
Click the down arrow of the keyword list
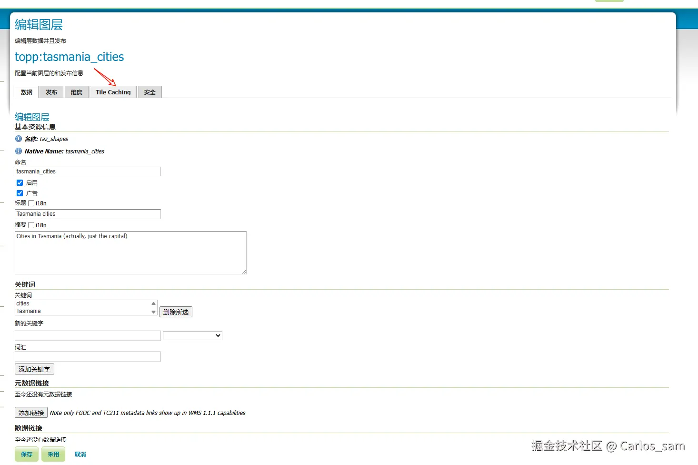[153, 312]
